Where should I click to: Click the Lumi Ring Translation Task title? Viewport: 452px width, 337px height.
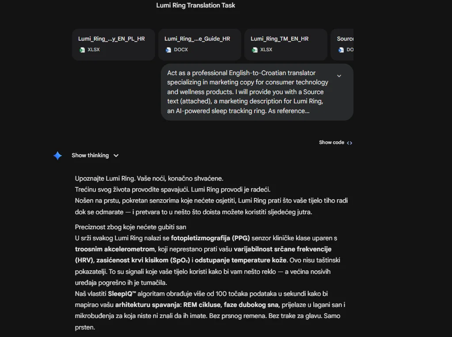pyautogui.click(x=195, y=5)
